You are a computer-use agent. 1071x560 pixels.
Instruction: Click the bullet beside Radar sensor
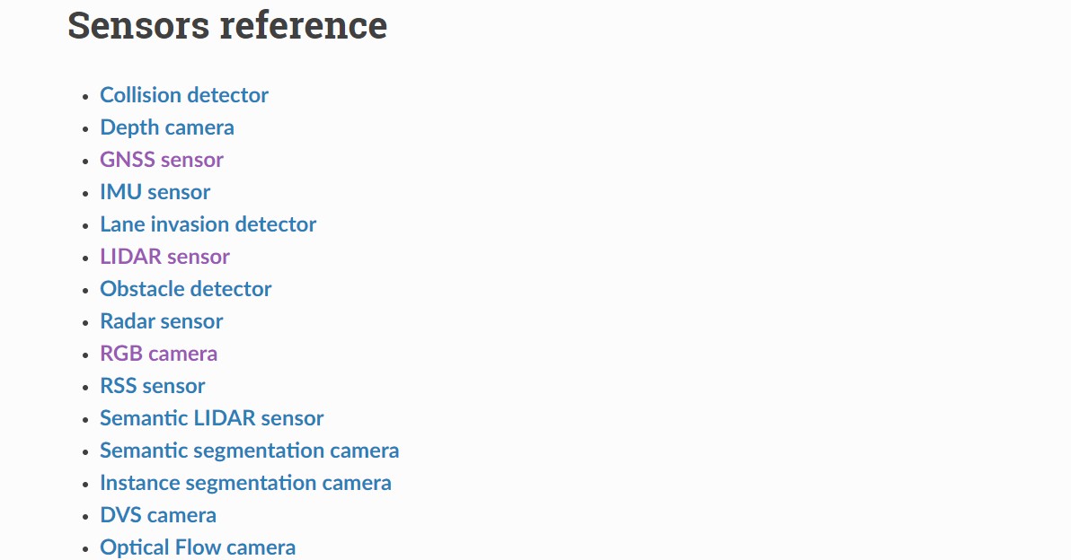[x=85, y=323]
